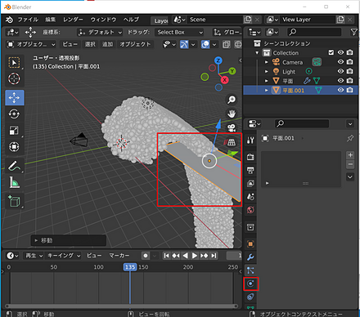Toggle camera view with camera icon
The height and width of the screenshot is (317, 360).
point(232,127)
